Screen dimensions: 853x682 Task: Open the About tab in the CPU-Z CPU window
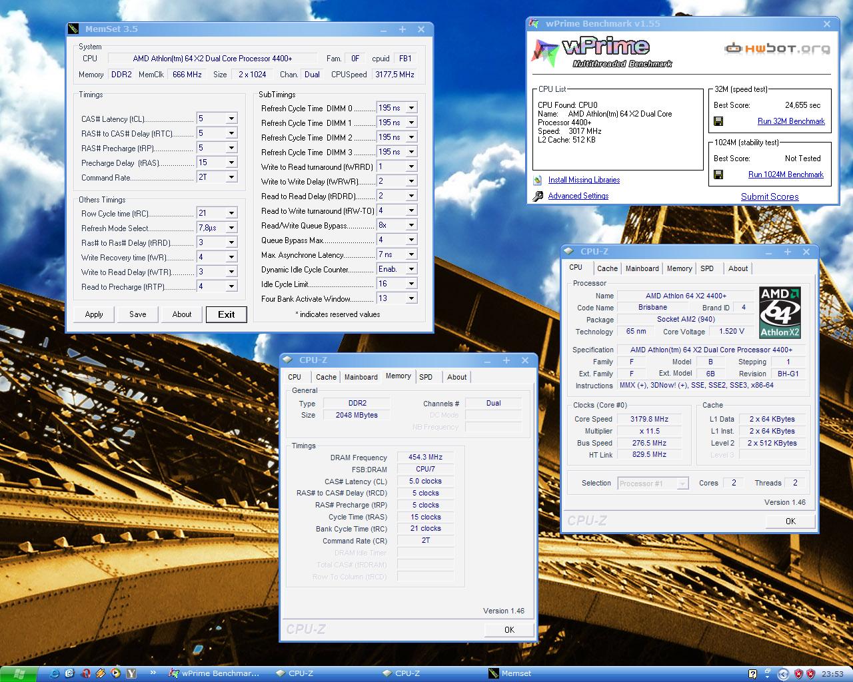[x=738, y=268]
